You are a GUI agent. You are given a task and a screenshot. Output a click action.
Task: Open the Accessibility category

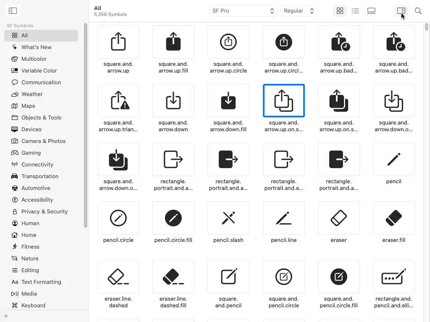[41, 200]
